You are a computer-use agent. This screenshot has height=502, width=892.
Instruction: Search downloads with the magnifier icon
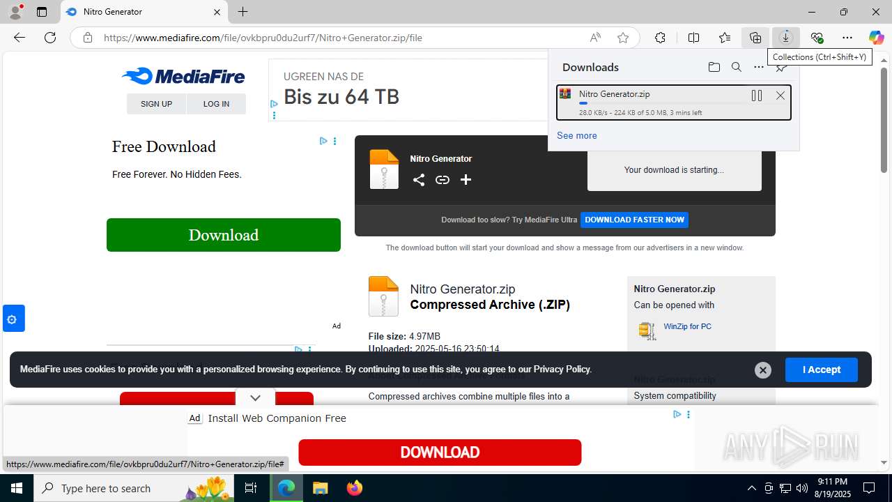(736, 67)
